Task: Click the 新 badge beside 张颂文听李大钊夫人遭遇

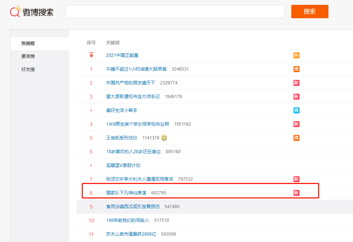Action: 296,179
